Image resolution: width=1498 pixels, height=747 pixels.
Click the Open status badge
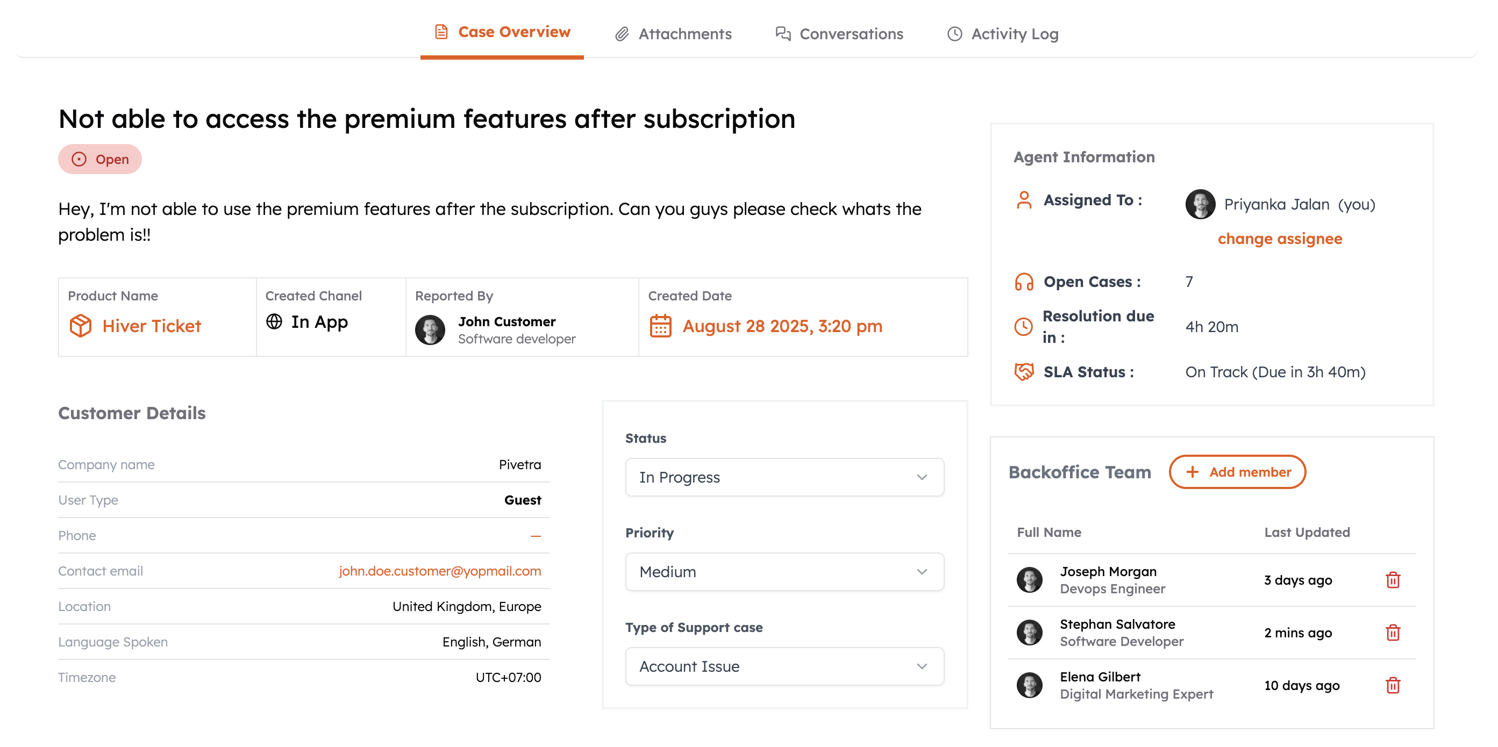(100, 159)
